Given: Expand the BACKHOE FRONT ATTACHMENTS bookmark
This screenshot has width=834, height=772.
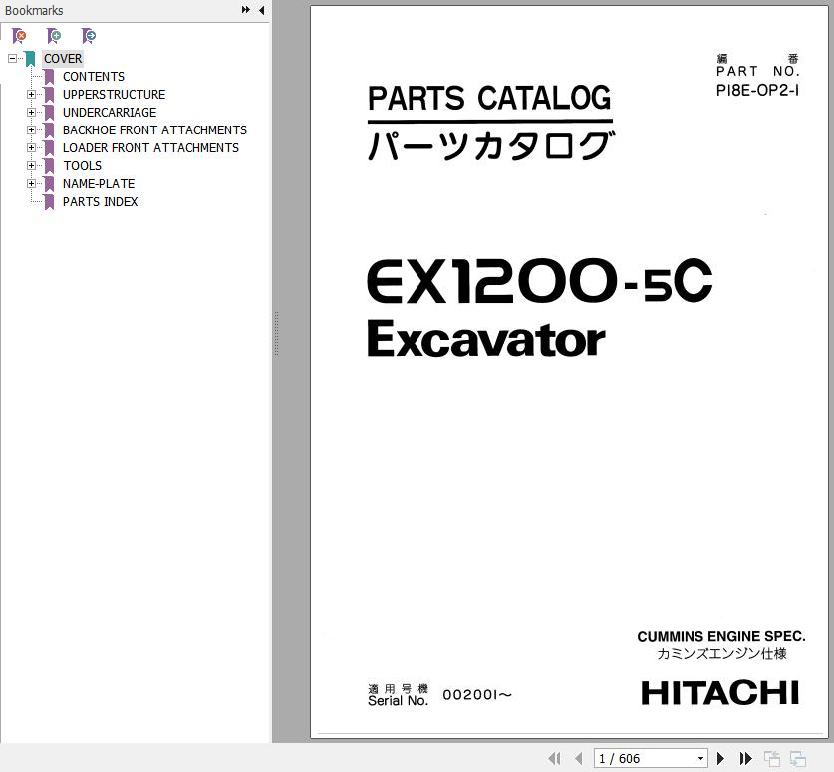Looking at the screenshot, I should tap(31, 130).
